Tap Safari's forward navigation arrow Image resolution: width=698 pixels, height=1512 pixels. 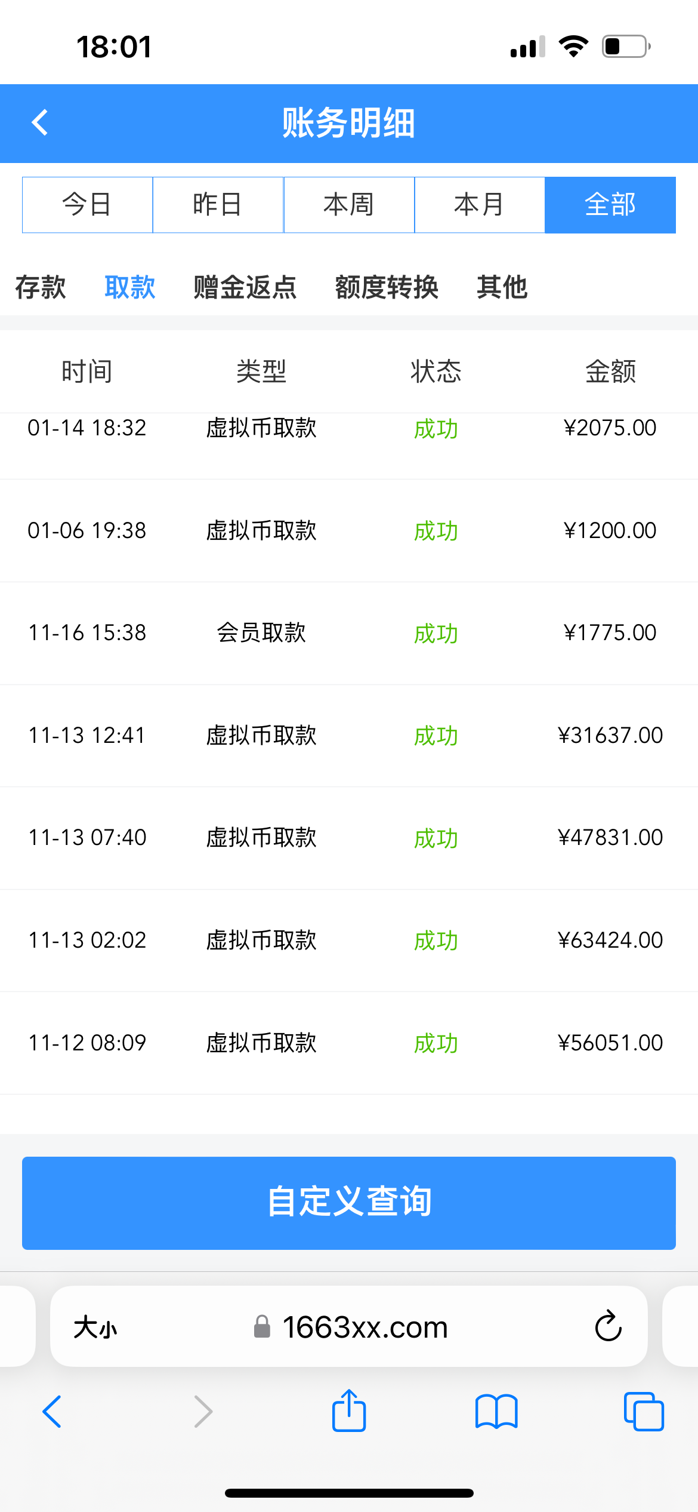(x=203, y=1412)
